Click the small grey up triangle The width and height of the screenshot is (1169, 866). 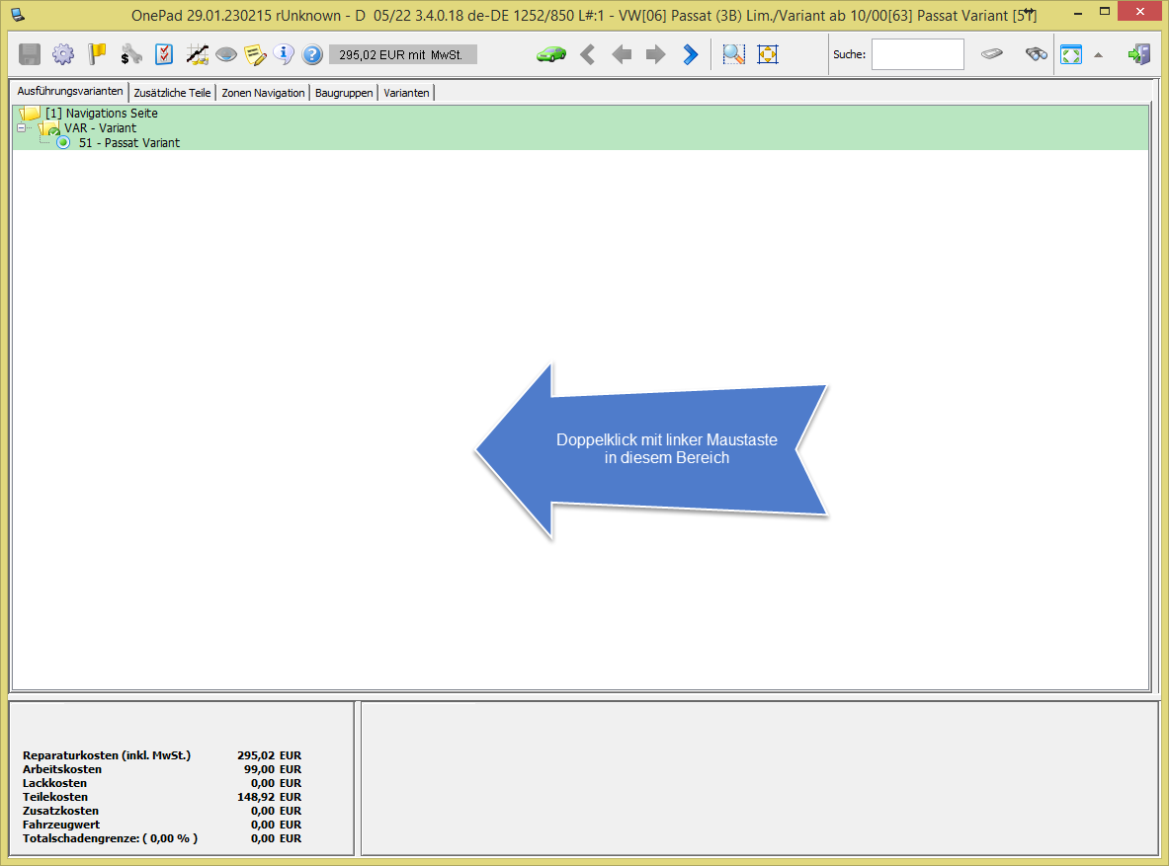1098,54
